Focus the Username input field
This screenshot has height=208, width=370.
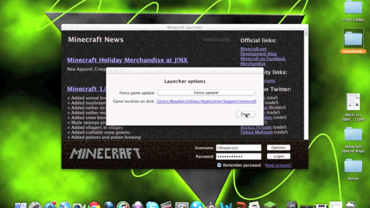point(238,148)
